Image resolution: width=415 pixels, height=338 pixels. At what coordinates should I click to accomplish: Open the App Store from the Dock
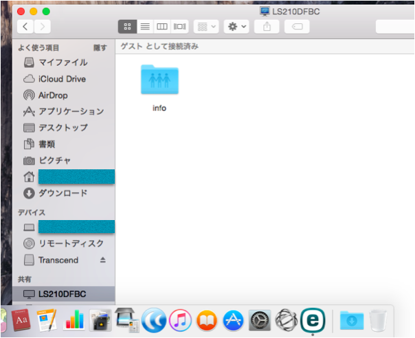click(x=233, y=321)
